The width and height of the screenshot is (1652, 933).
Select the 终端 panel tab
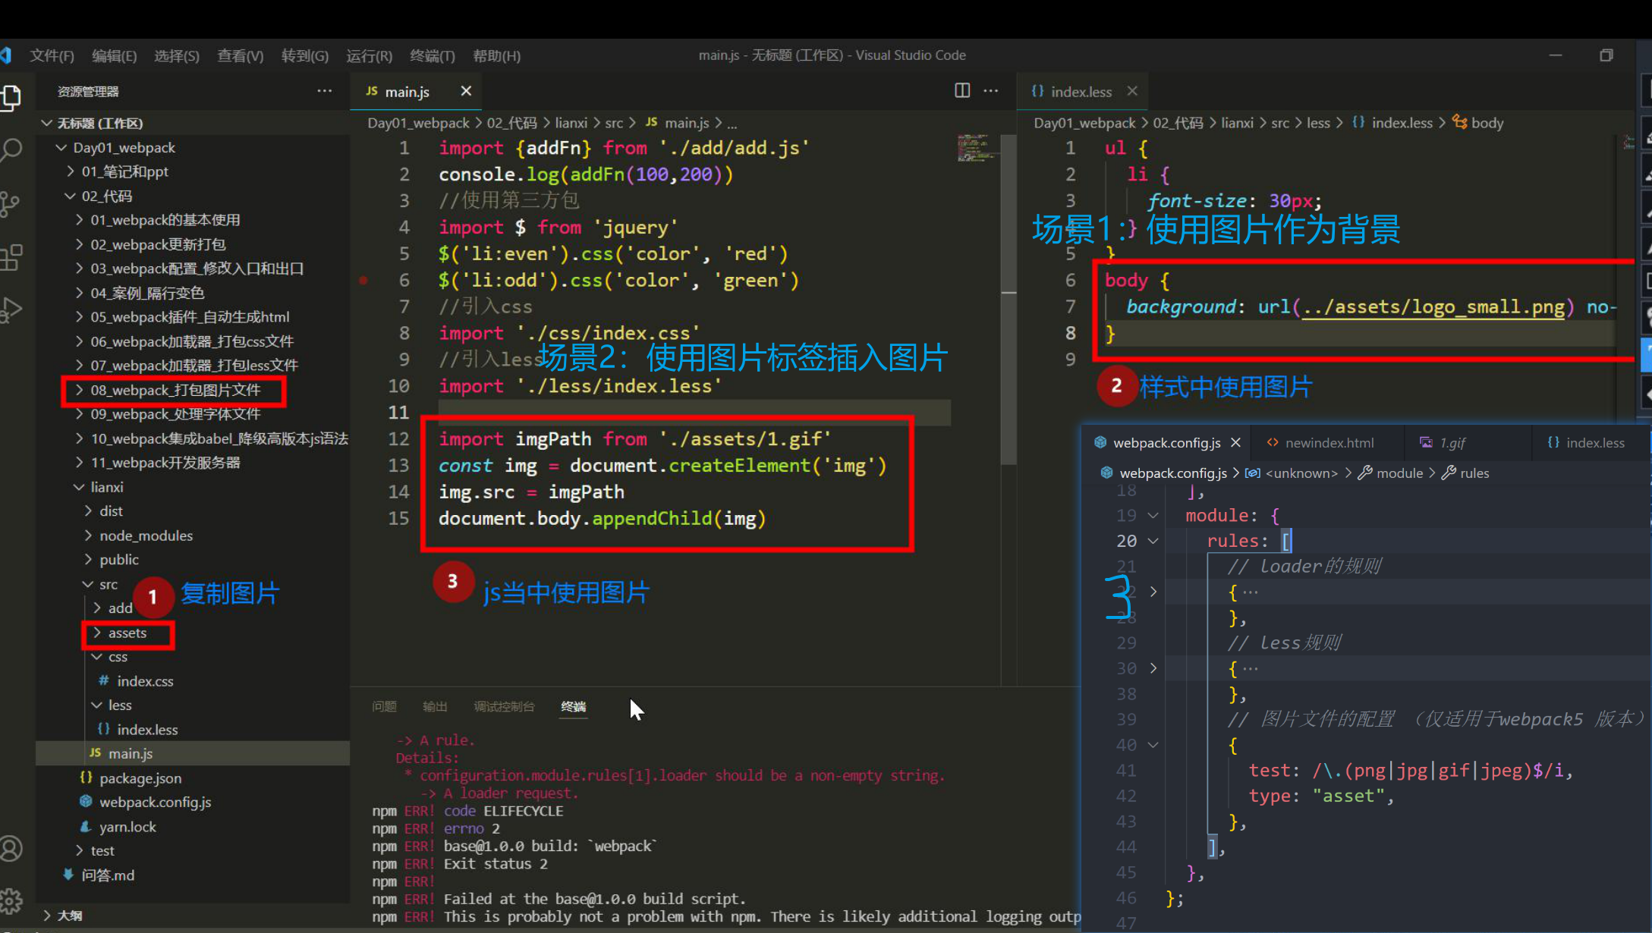pos(574,706)
